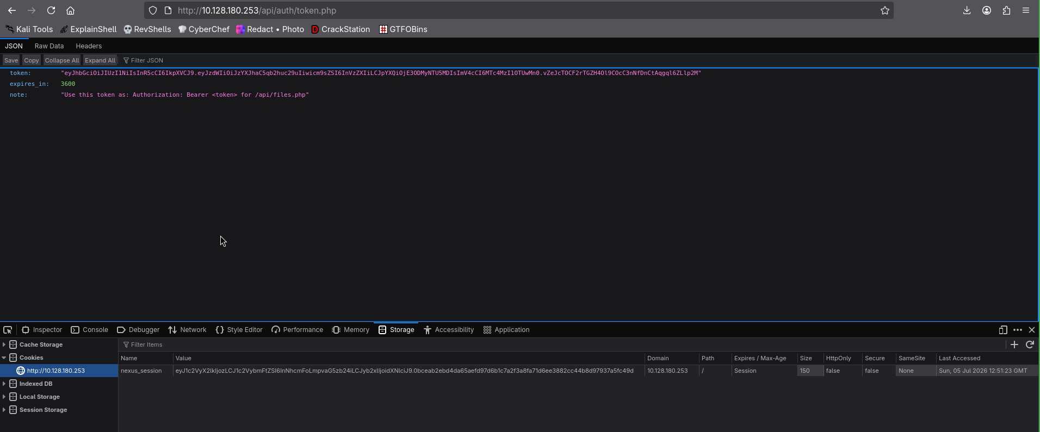Select the JSON viewer tab

(x=14, y=46)
